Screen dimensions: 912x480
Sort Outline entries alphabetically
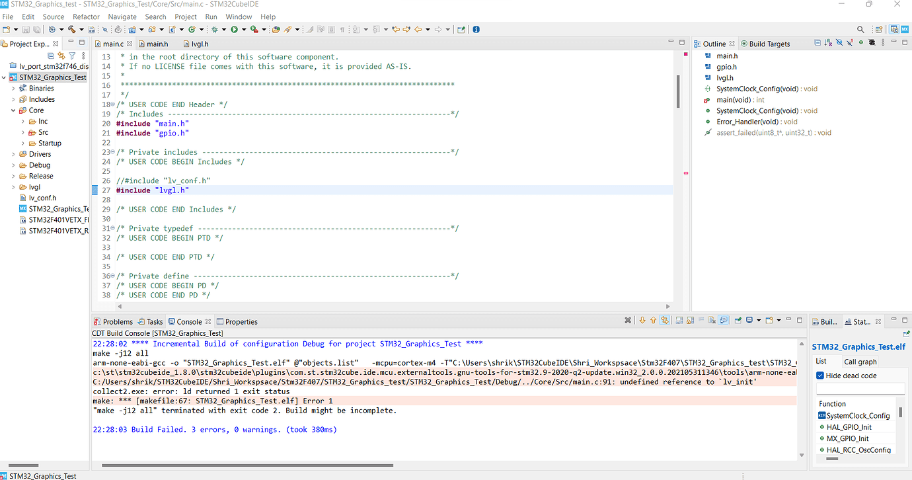tap(828, 42)
